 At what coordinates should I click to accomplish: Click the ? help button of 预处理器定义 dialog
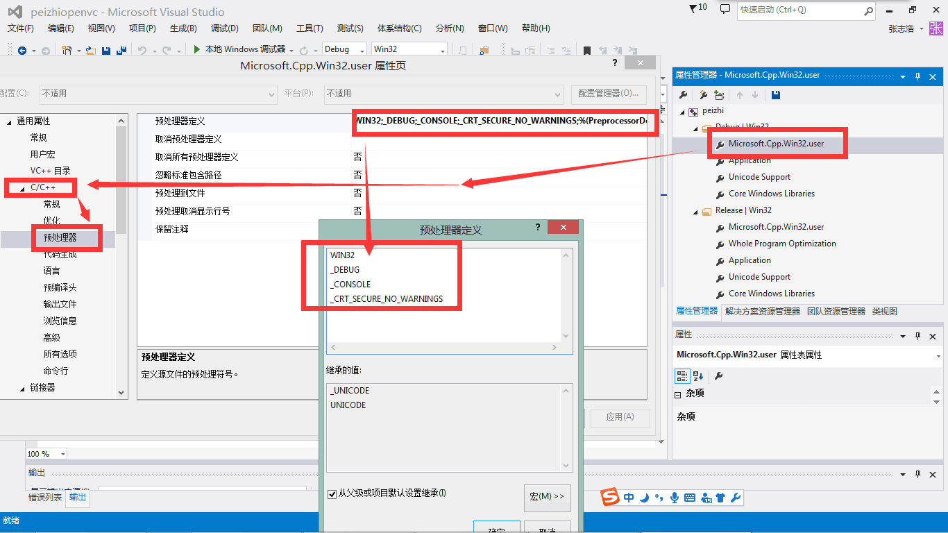(x=538, y=228)
